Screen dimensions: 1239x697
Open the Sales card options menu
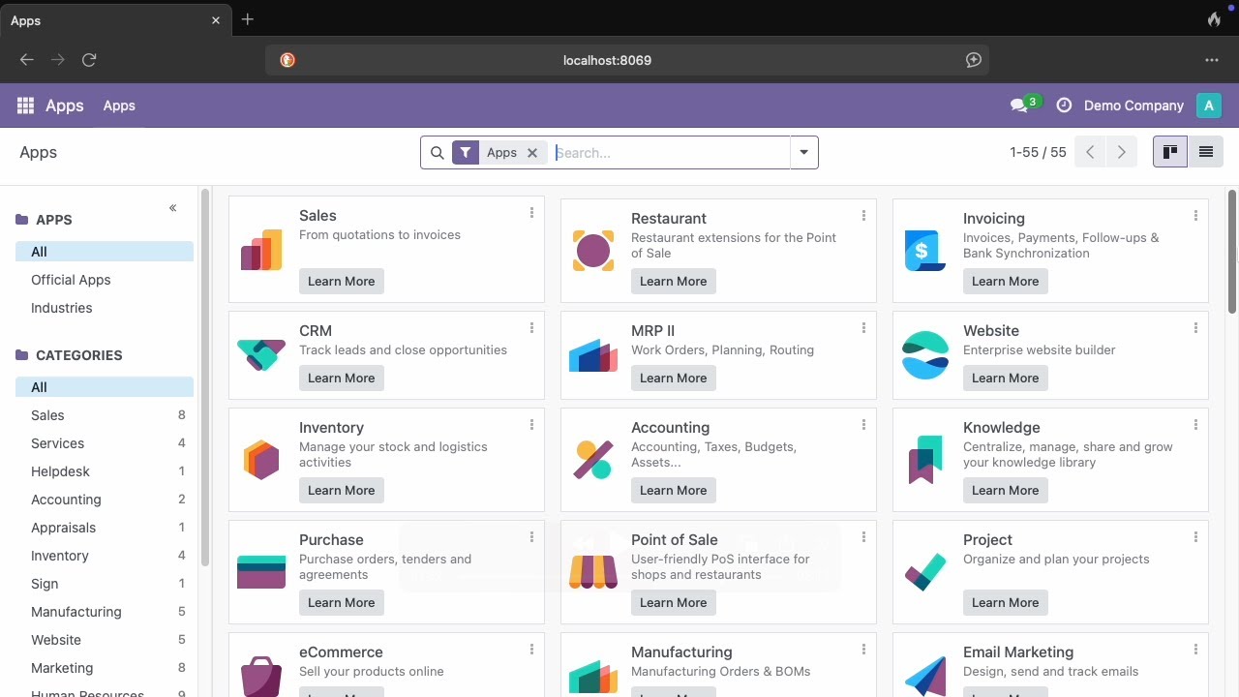pyautogui.click(x=531, y=213)
